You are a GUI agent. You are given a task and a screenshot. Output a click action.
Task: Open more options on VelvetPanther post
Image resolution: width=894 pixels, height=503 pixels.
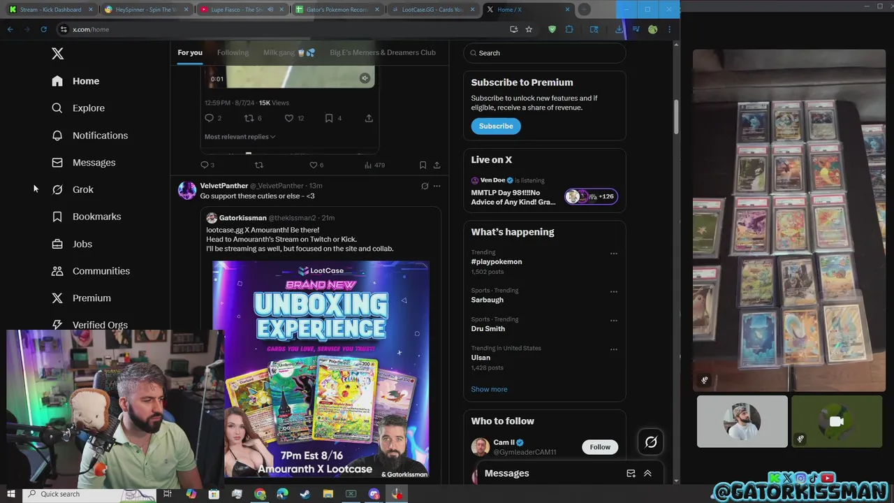coord(437,186)
